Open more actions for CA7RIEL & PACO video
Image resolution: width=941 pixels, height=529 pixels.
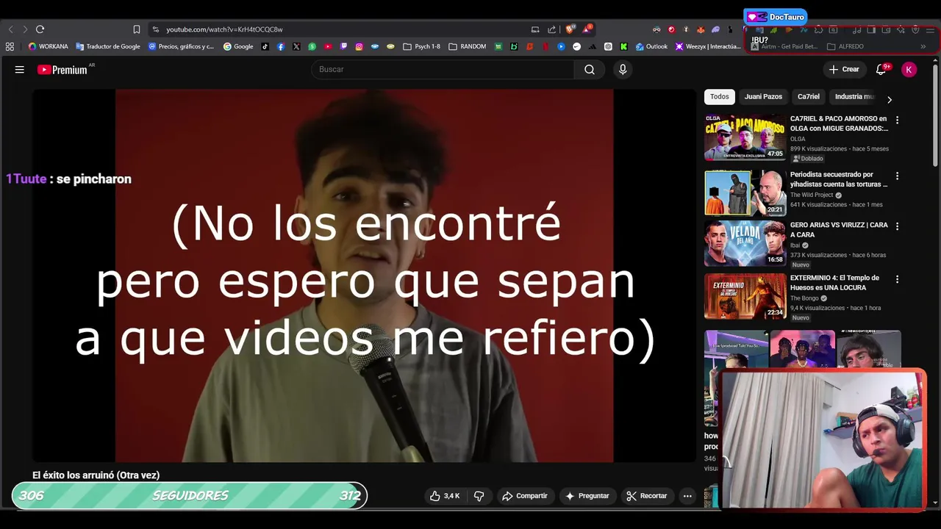click(897, 120)
